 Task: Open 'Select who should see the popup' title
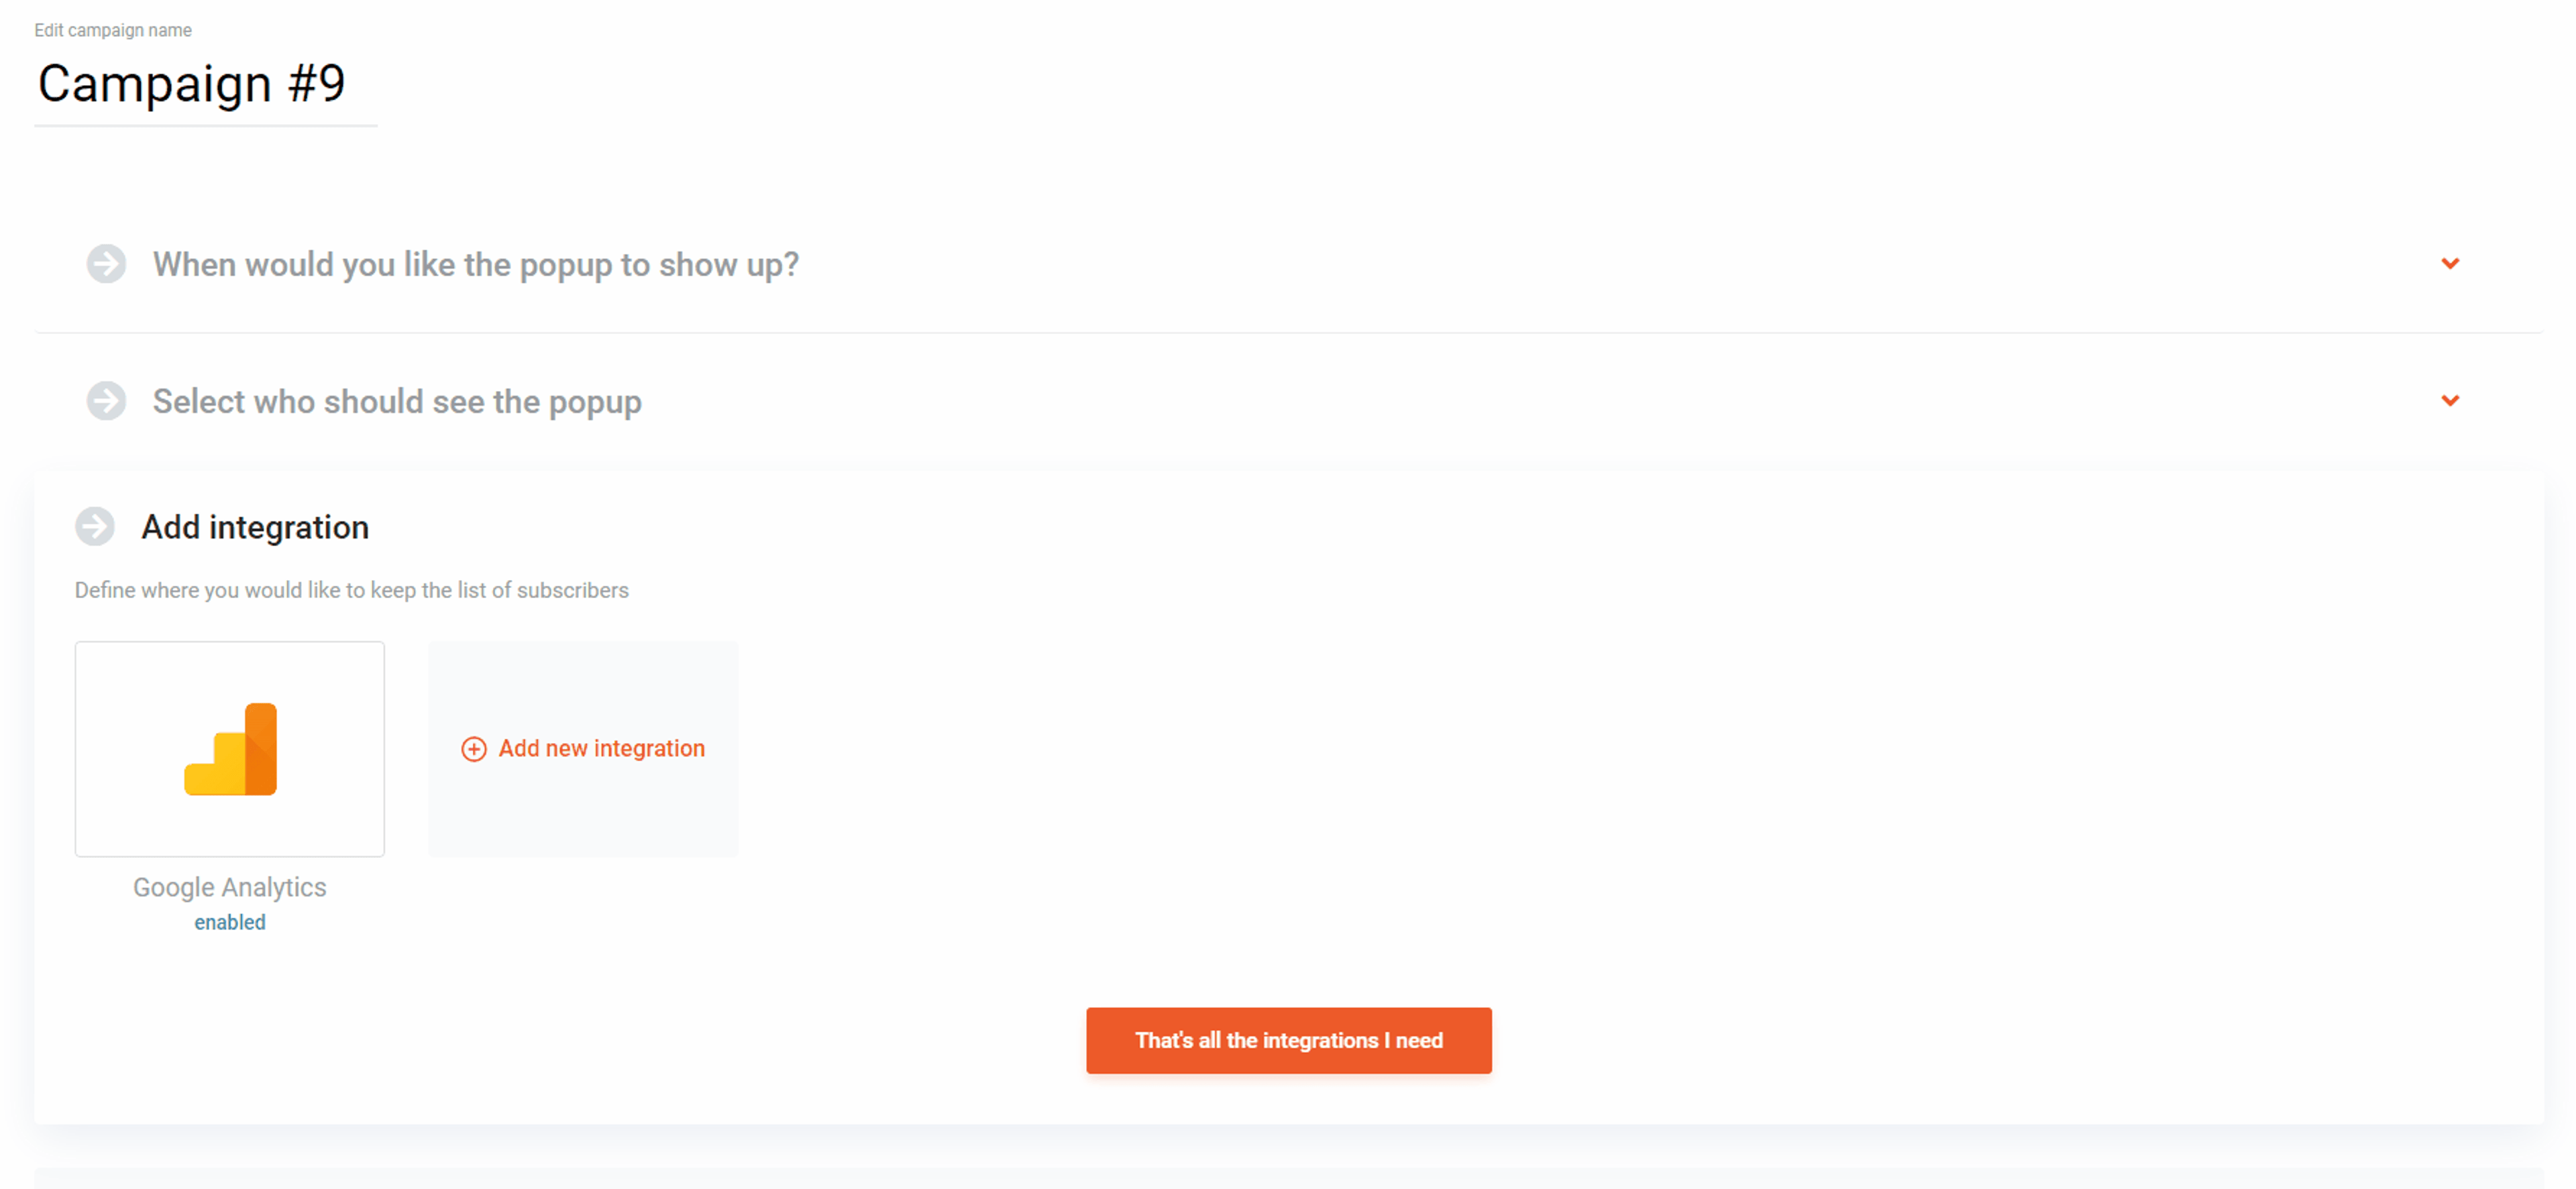pyautogui.click(x=397, y=401)
